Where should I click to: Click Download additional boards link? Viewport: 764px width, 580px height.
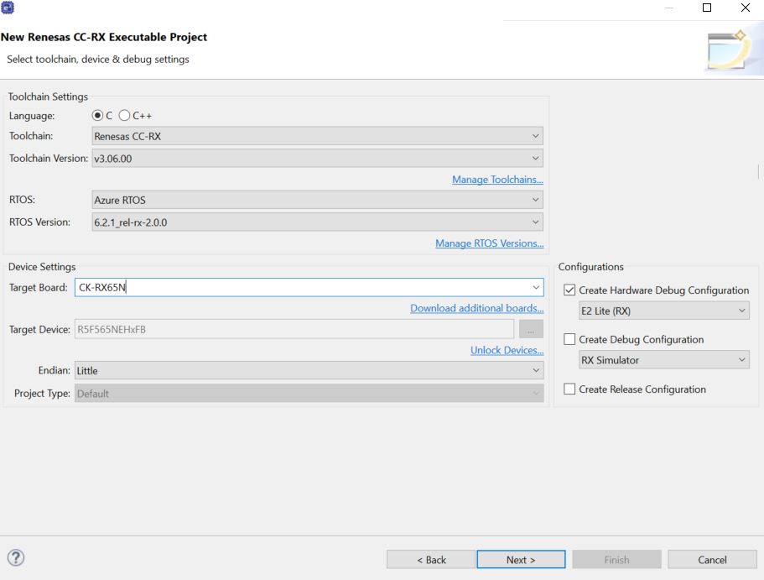tap(476, 308)
